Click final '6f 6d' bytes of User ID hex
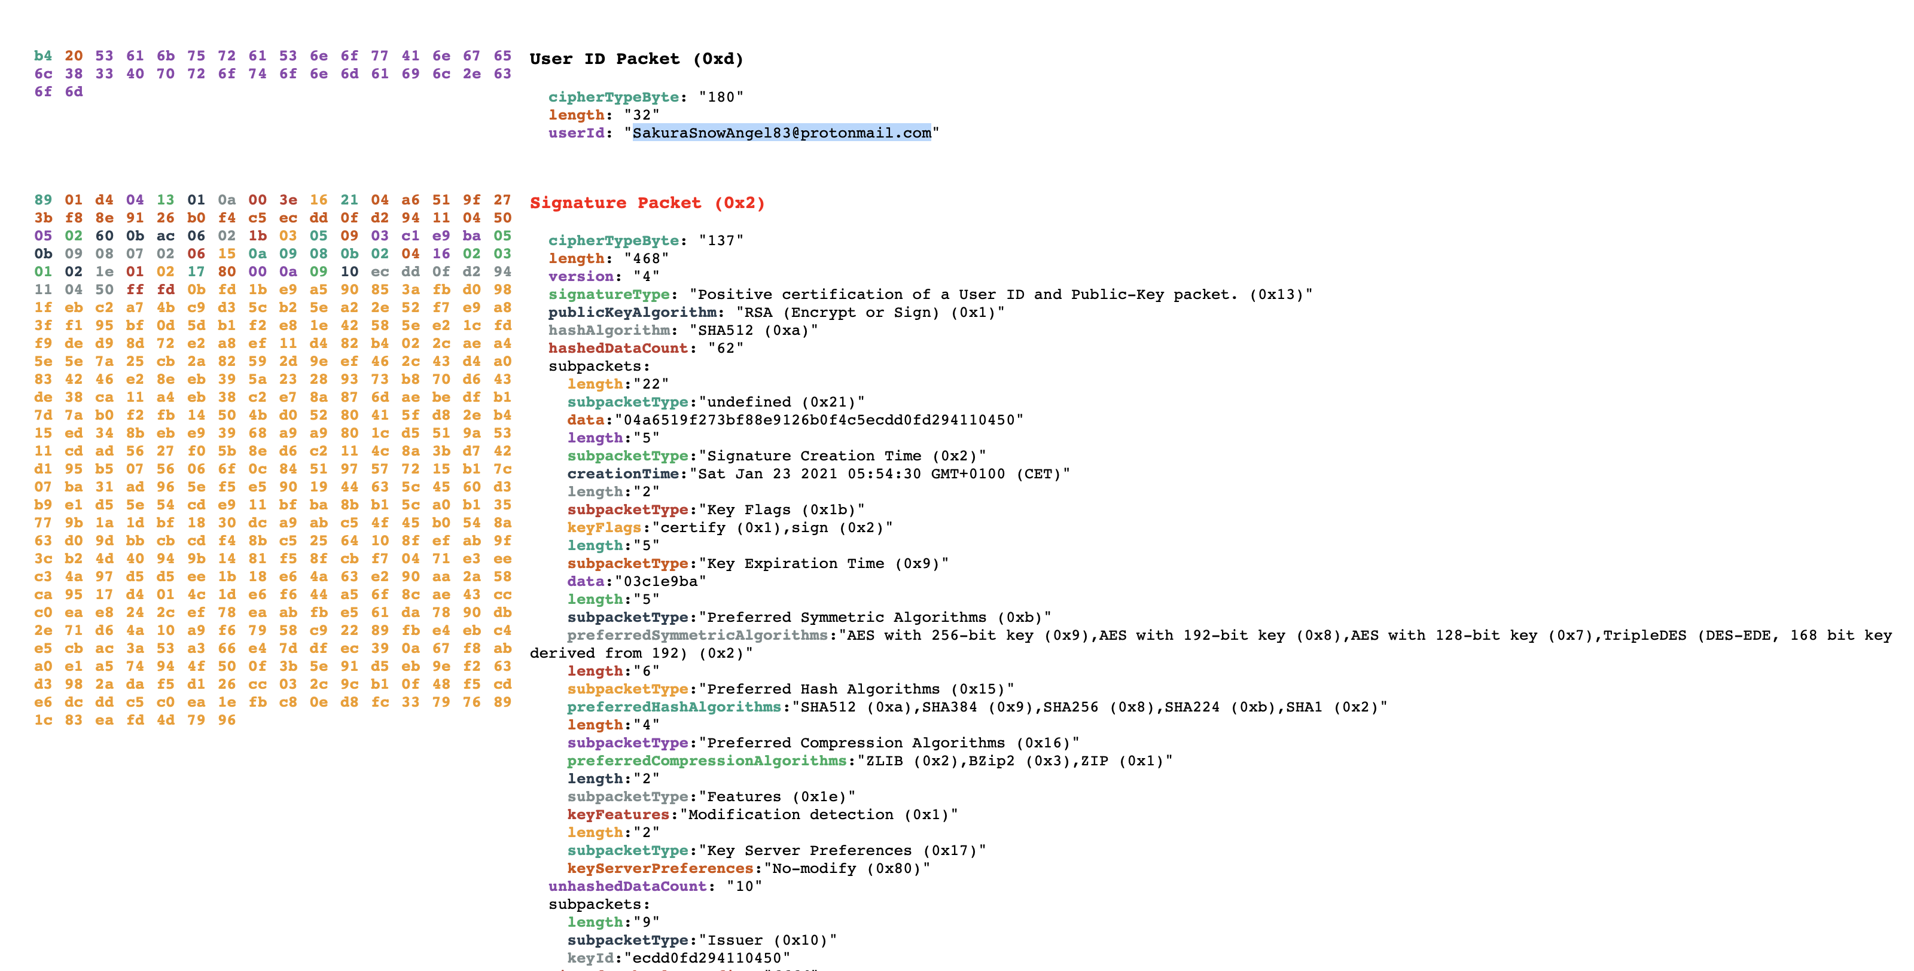Screen dimensions: 1914x971 tap(59, 91)
